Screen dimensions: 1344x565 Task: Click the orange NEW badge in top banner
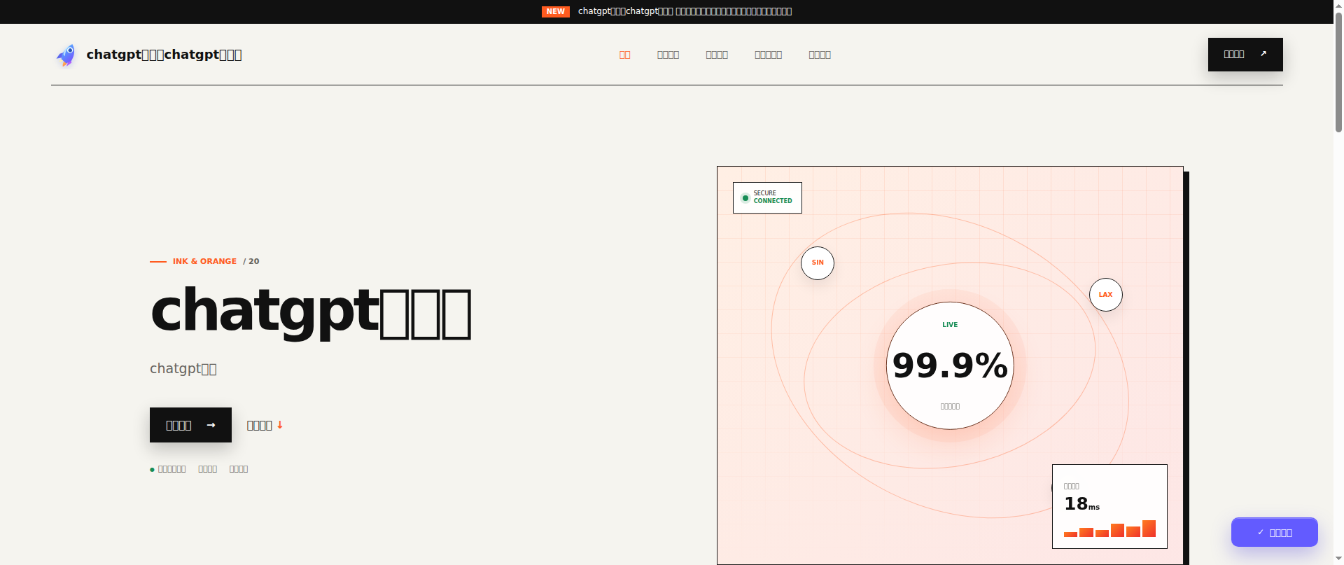pyautogui.click(x=555, y=11)
